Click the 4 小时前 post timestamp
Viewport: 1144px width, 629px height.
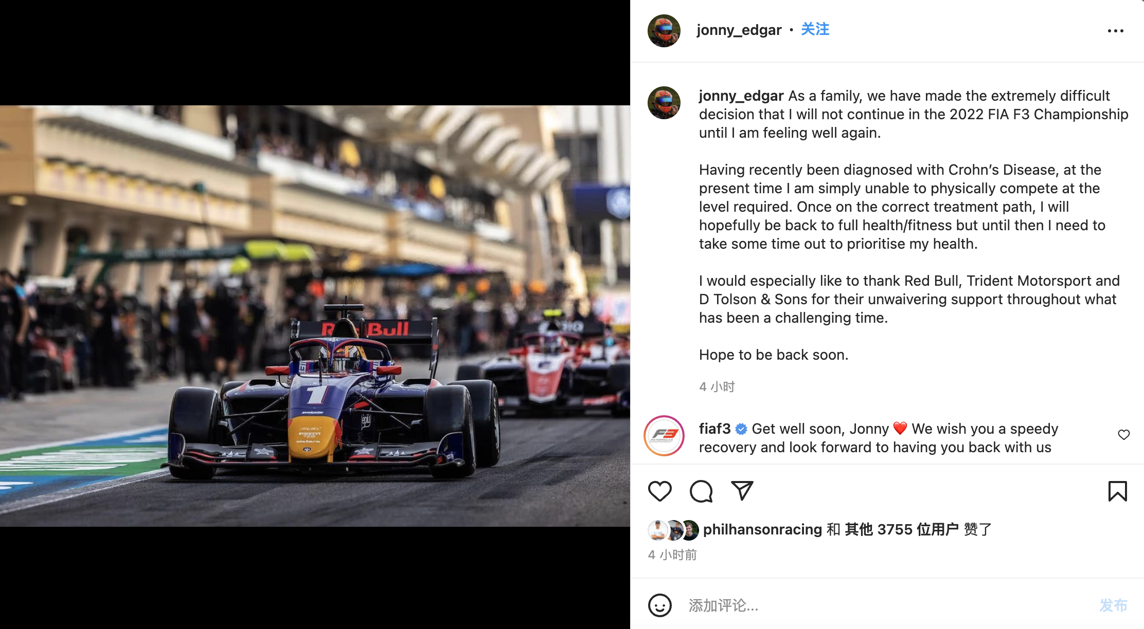(x=672, y=555)
